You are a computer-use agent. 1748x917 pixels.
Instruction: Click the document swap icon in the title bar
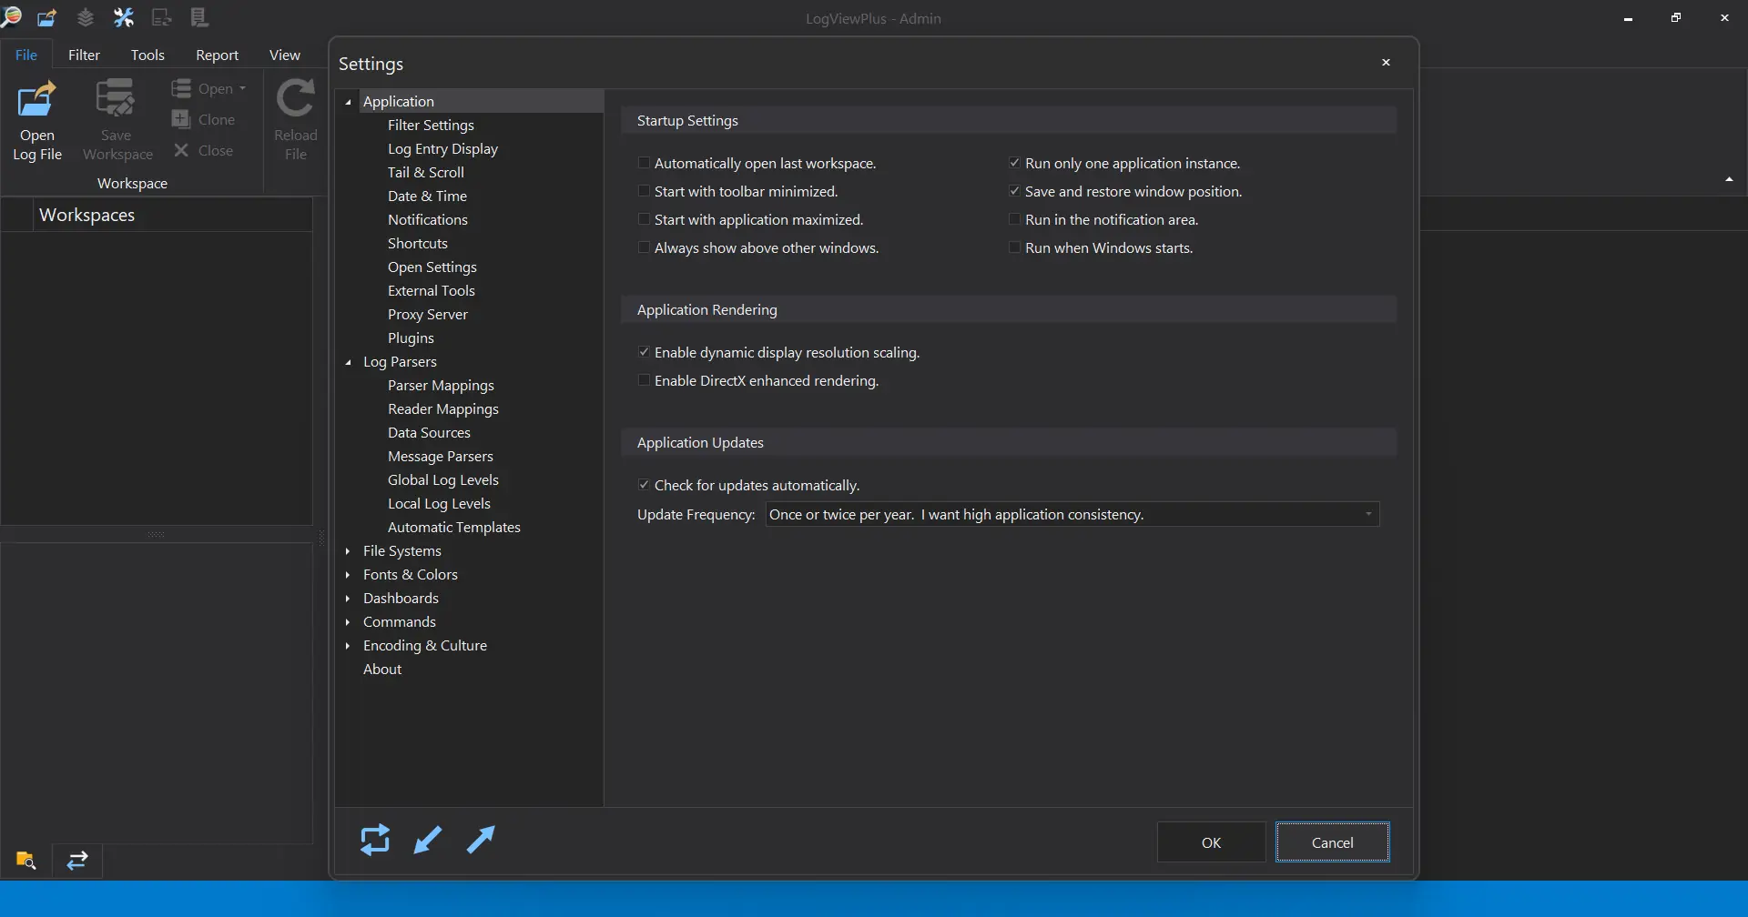click(x=162, y=17)
